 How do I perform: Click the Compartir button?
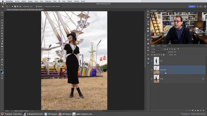(192, 6)
